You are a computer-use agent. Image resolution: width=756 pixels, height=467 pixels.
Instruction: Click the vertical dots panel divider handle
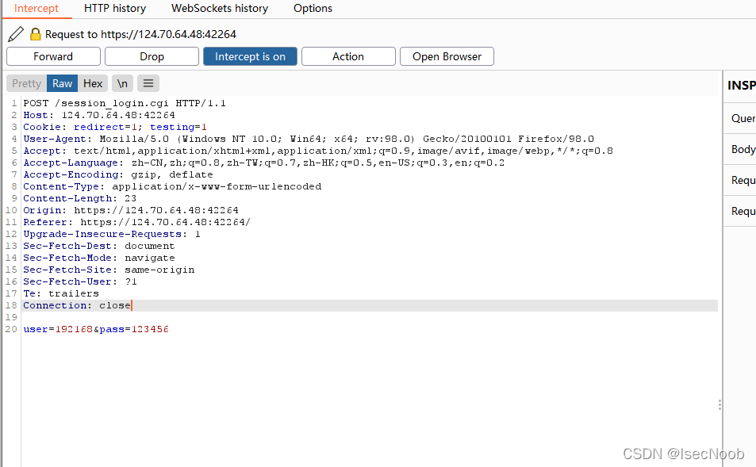pyautogui.click(x=720, y=405)
